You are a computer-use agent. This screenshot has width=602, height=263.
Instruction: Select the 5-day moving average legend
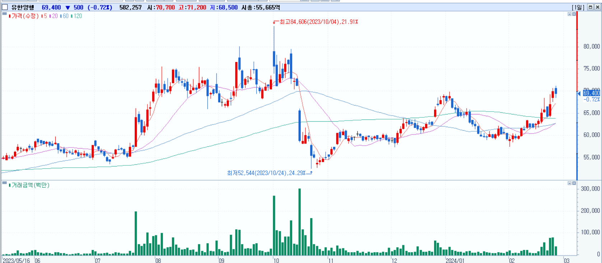pyautogui.click(x=45, y=16)
